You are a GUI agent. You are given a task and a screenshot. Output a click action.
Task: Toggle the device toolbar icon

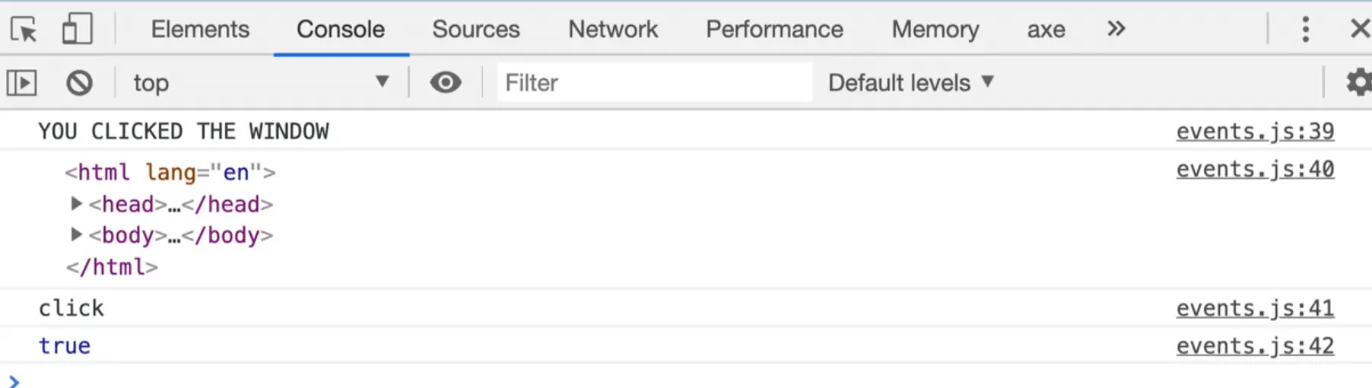(x=77, y=30)
